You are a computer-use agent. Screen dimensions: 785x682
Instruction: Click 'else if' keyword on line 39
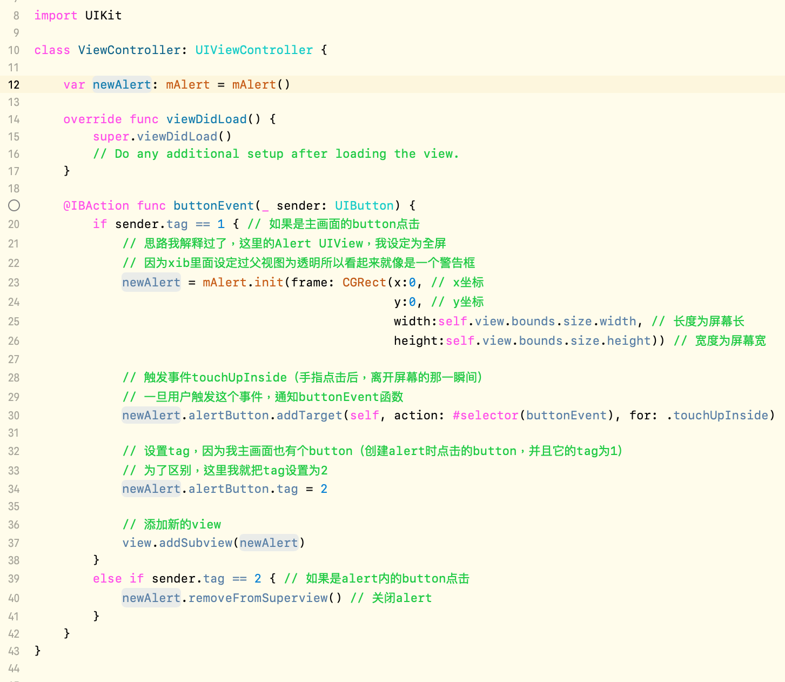pos(118,579)
